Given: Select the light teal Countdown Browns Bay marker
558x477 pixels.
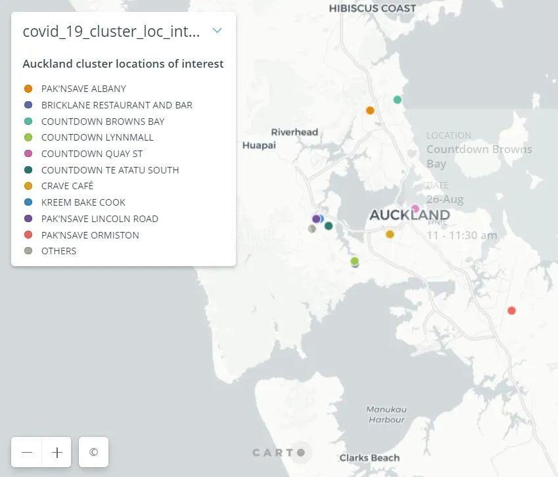Looking at the screenshot, I should click(398, 100).
